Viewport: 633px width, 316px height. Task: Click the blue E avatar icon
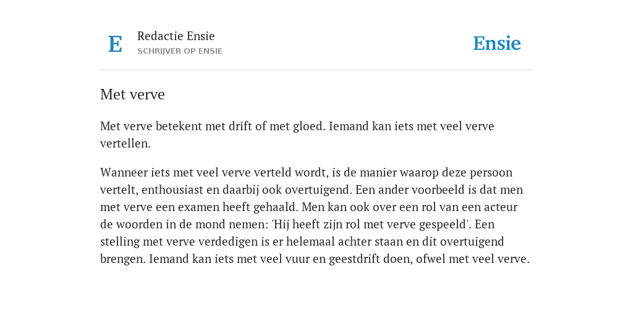click(115, 44)
